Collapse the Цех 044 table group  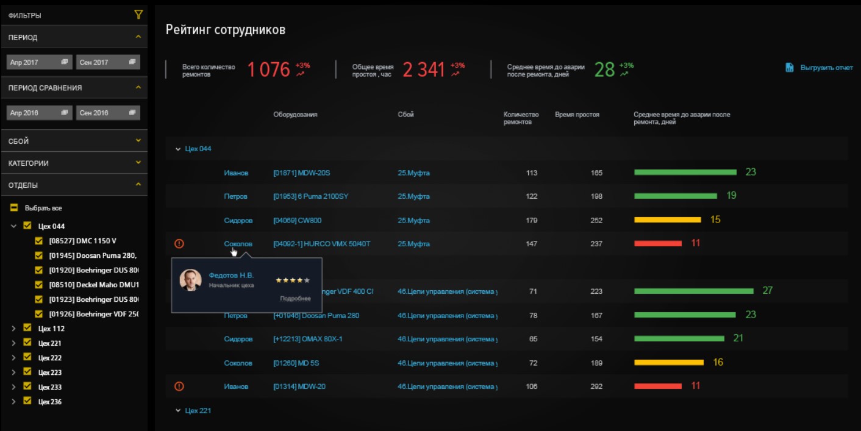(178, 149)
